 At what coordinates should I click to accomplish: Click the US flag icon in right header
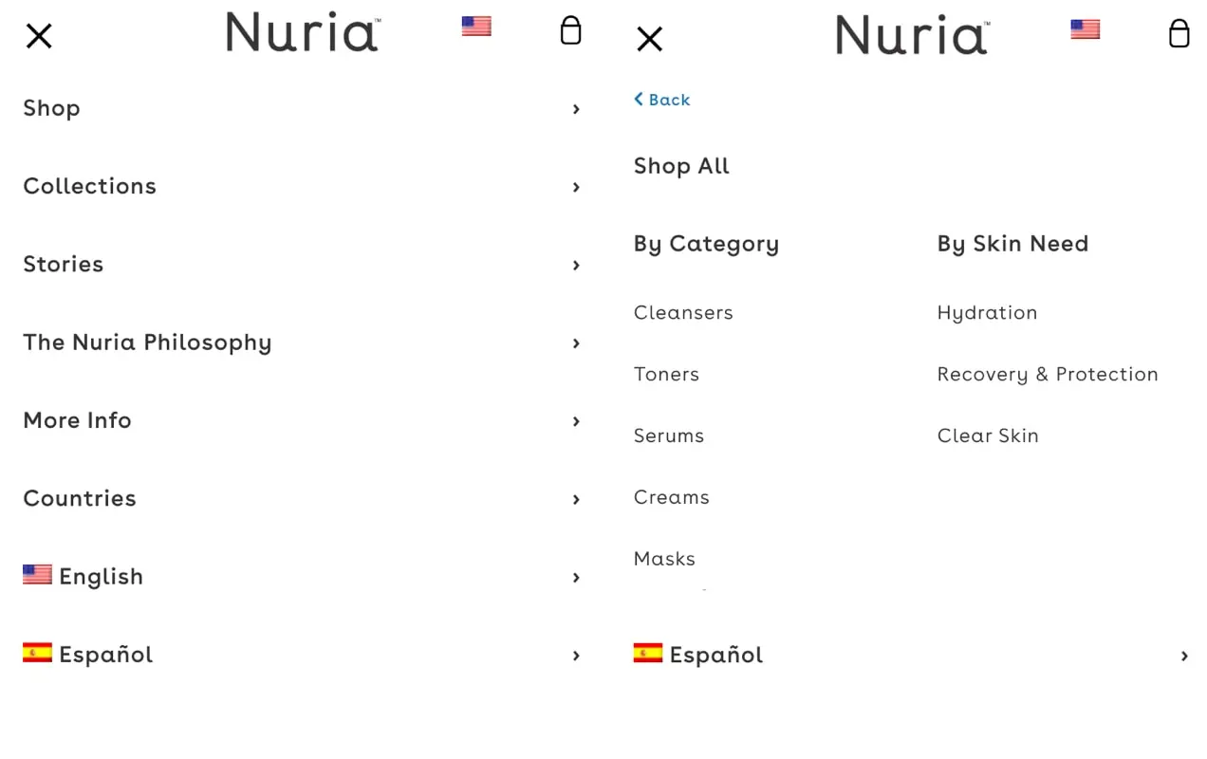(1085, 29)
